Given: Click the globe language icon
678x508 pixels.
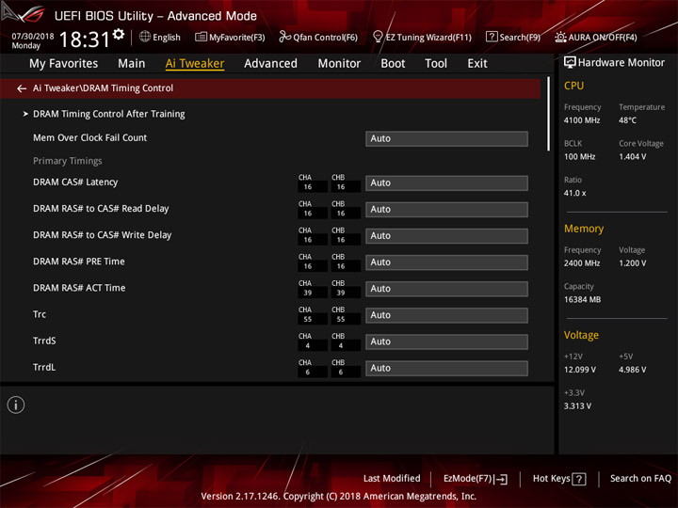Looking at the screenshot, I should (145, 37).
